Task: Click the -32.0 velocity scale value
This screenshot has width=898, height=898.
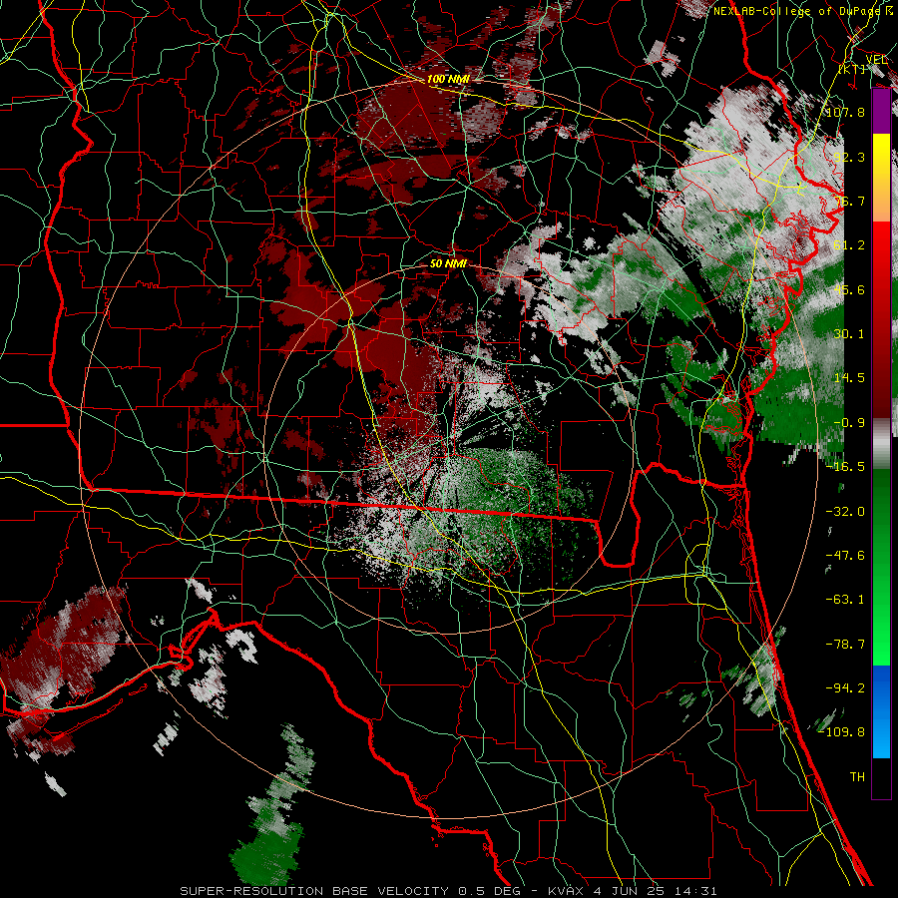Action: coord(845,512)
